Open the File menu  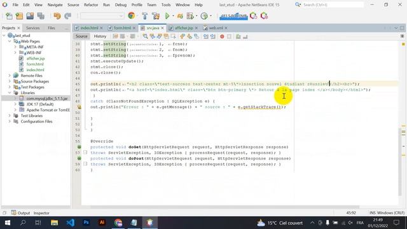pyautogui.click(x=15, y=4)
